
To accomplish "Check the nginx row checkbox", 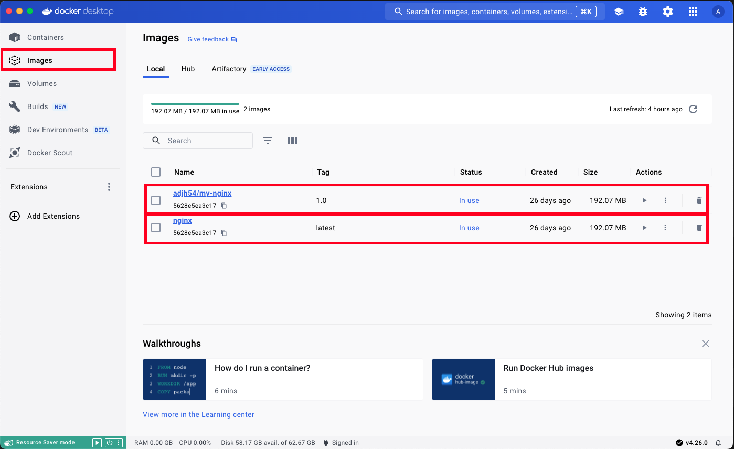I will click(156, 228).
